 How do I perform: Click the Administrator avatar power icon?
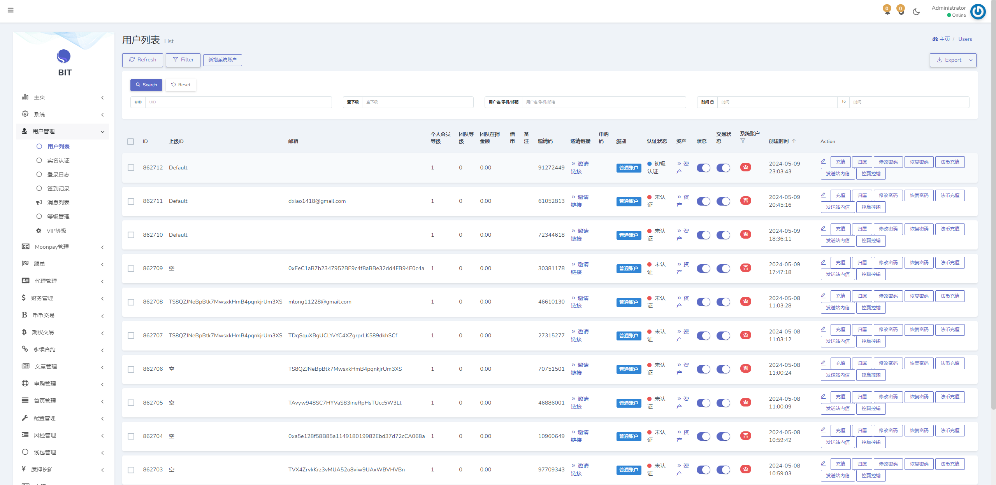(x=978, y=12)
